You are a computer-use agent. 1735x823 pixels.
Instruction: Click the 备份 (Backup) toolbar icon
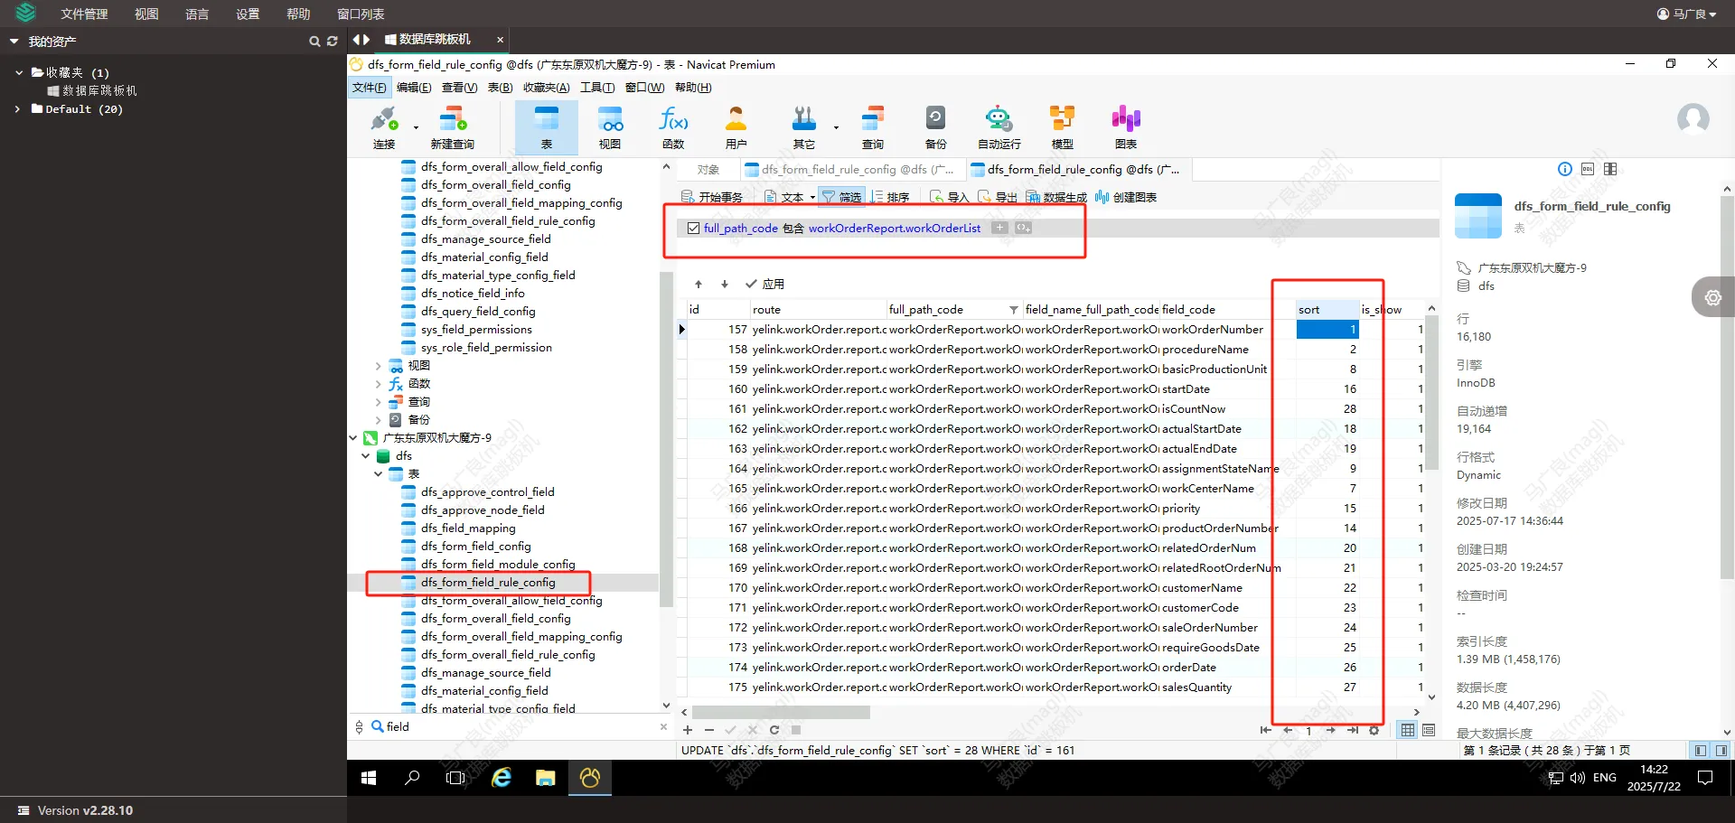tap(935, 127)
